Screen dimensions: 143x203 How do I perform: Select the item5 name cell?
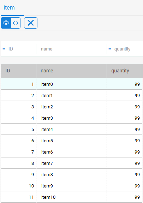pyautogui.click(x=71, y=141)
